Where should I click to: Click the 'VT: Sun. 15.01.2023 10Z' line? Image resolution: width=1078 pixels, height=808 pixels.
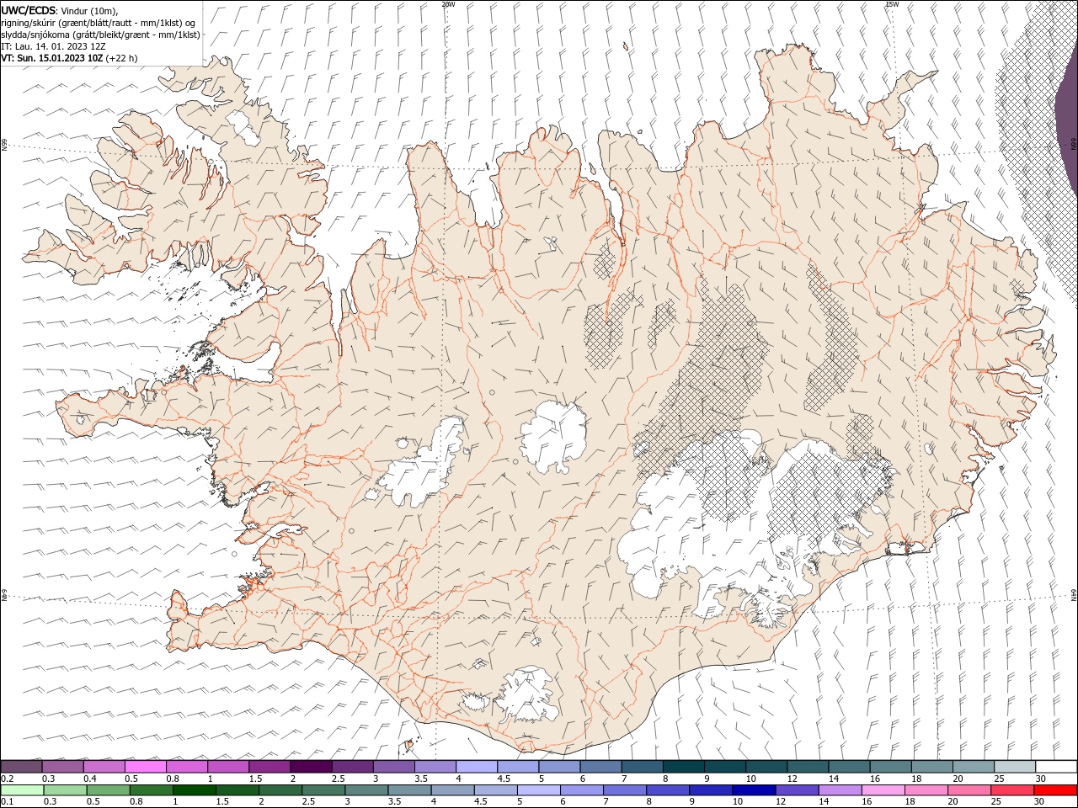52,58
